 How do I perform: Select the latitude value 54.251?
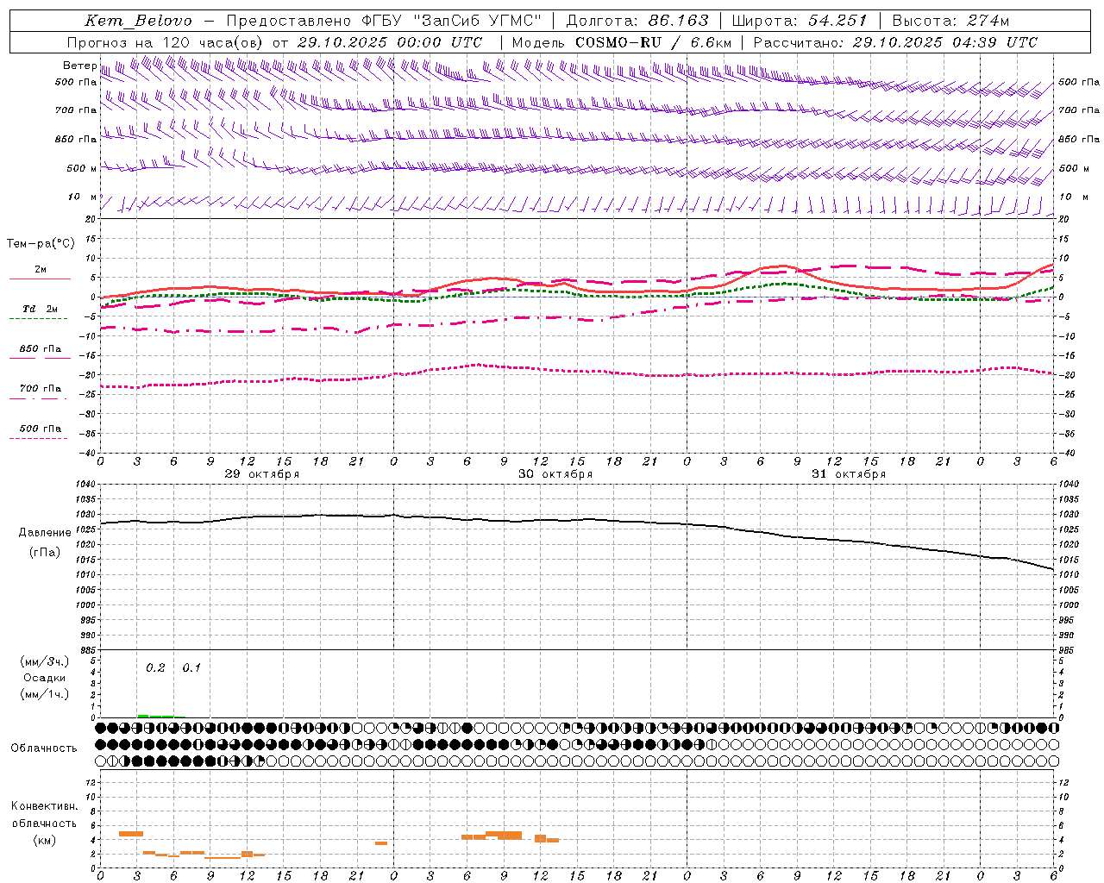(837, 21)
